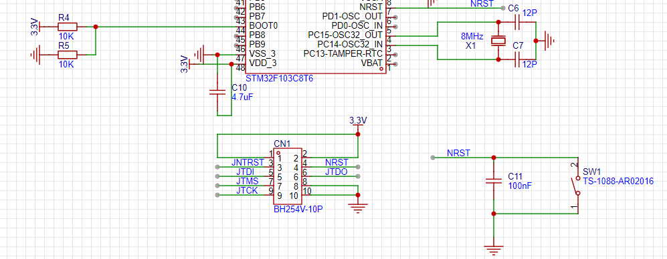Click the TS-1088-AR02016 part label
The width and height of the screenshot is (667, 259).
tap(618, 181)
